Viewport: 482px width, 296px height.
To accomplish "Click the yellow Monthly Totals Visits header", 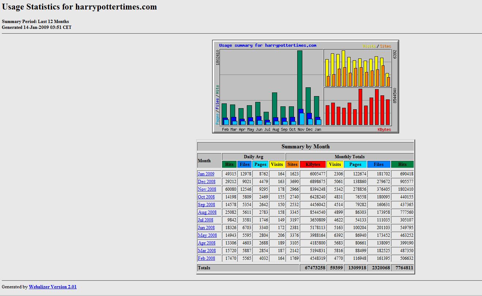I will tap(335, 164).
